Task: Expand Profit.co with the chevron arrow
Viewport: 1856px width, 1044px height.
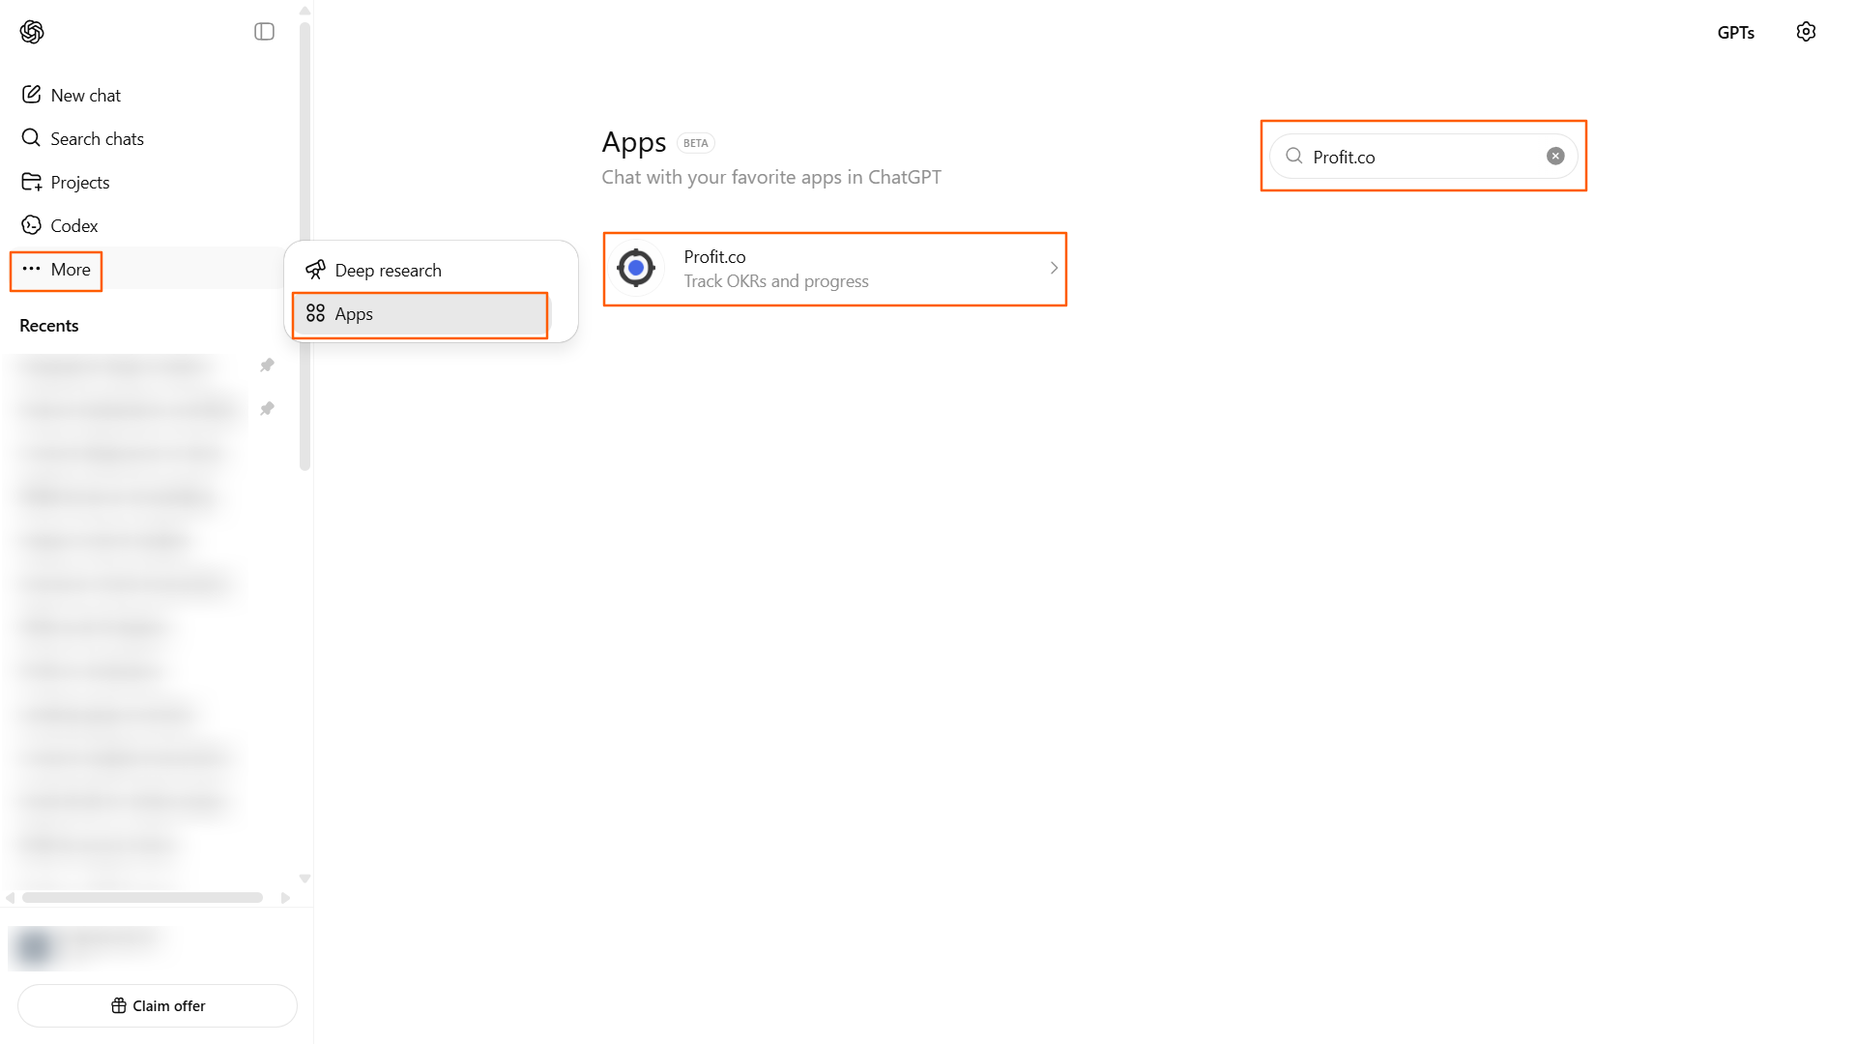Action: [1054, 268]
